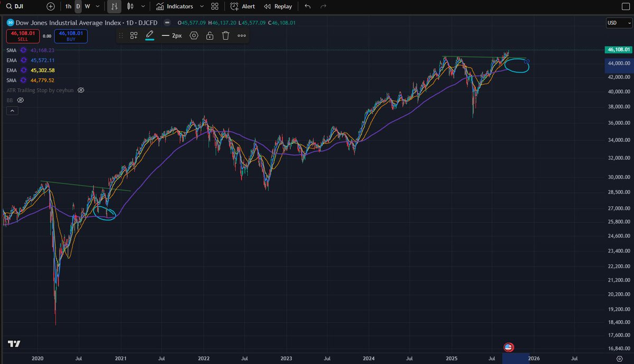
Task: Open indicator templates grid icon
Action: 215,6
